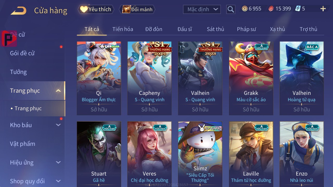Open the Mặc định sort dropdown
The image size is (333, 187).
[202, 9]
